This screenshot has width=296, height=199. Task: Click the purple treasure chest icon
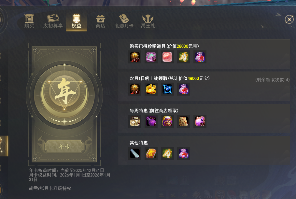click(151, 57)
